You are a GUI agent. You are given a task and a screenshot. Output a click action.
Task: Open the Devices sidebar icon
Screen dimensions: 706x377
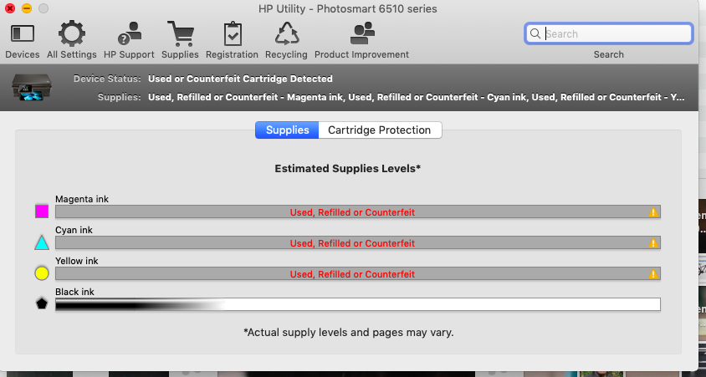pos(22,34)
